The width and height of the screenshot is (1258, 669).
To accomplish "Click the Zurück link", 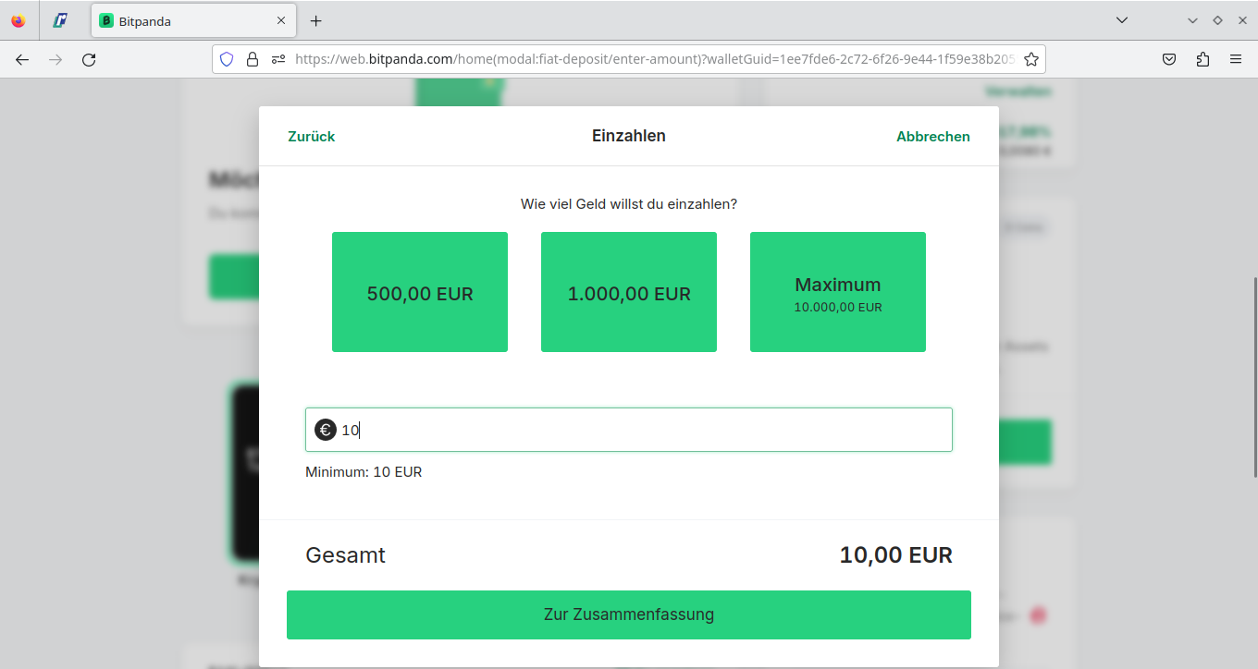I will 311,137.
